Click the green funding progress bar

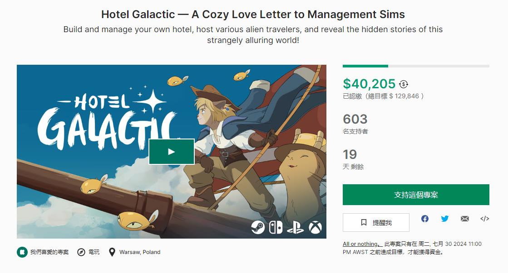pyautogui.click(x=365, y=66)
